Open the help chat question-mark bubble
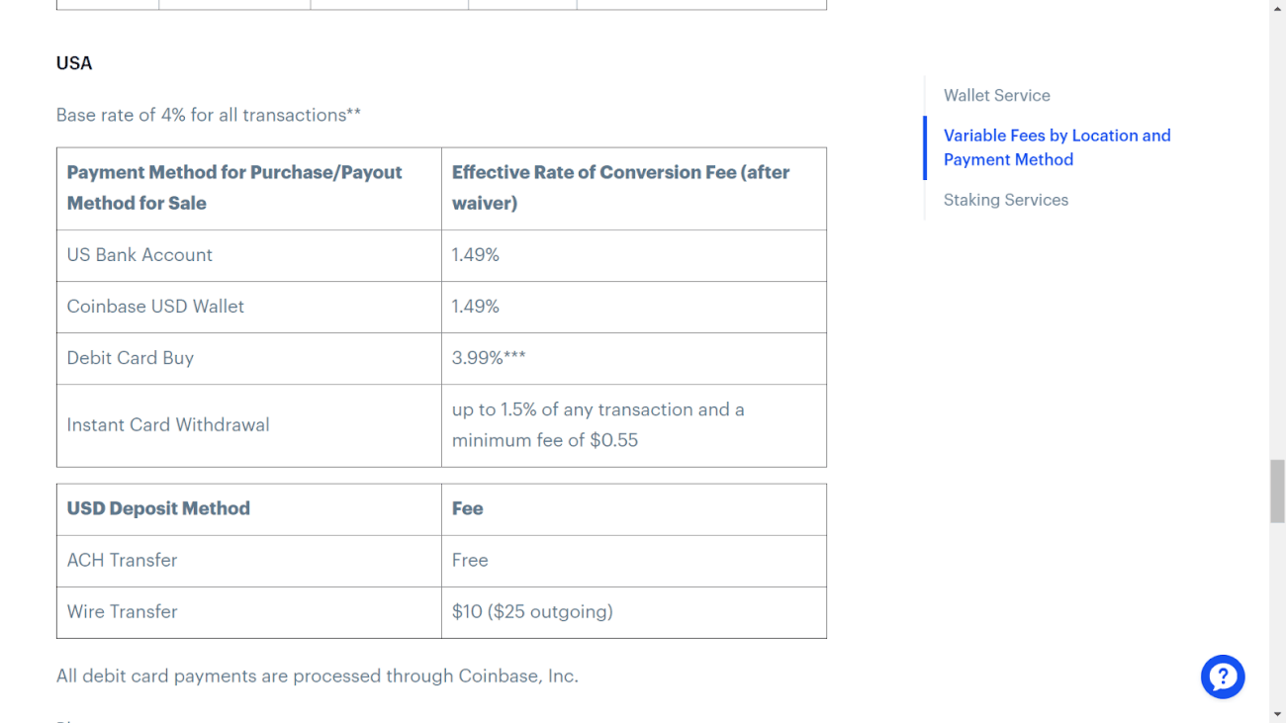This screenshot has height=723, width=1286. point(1223,677)
